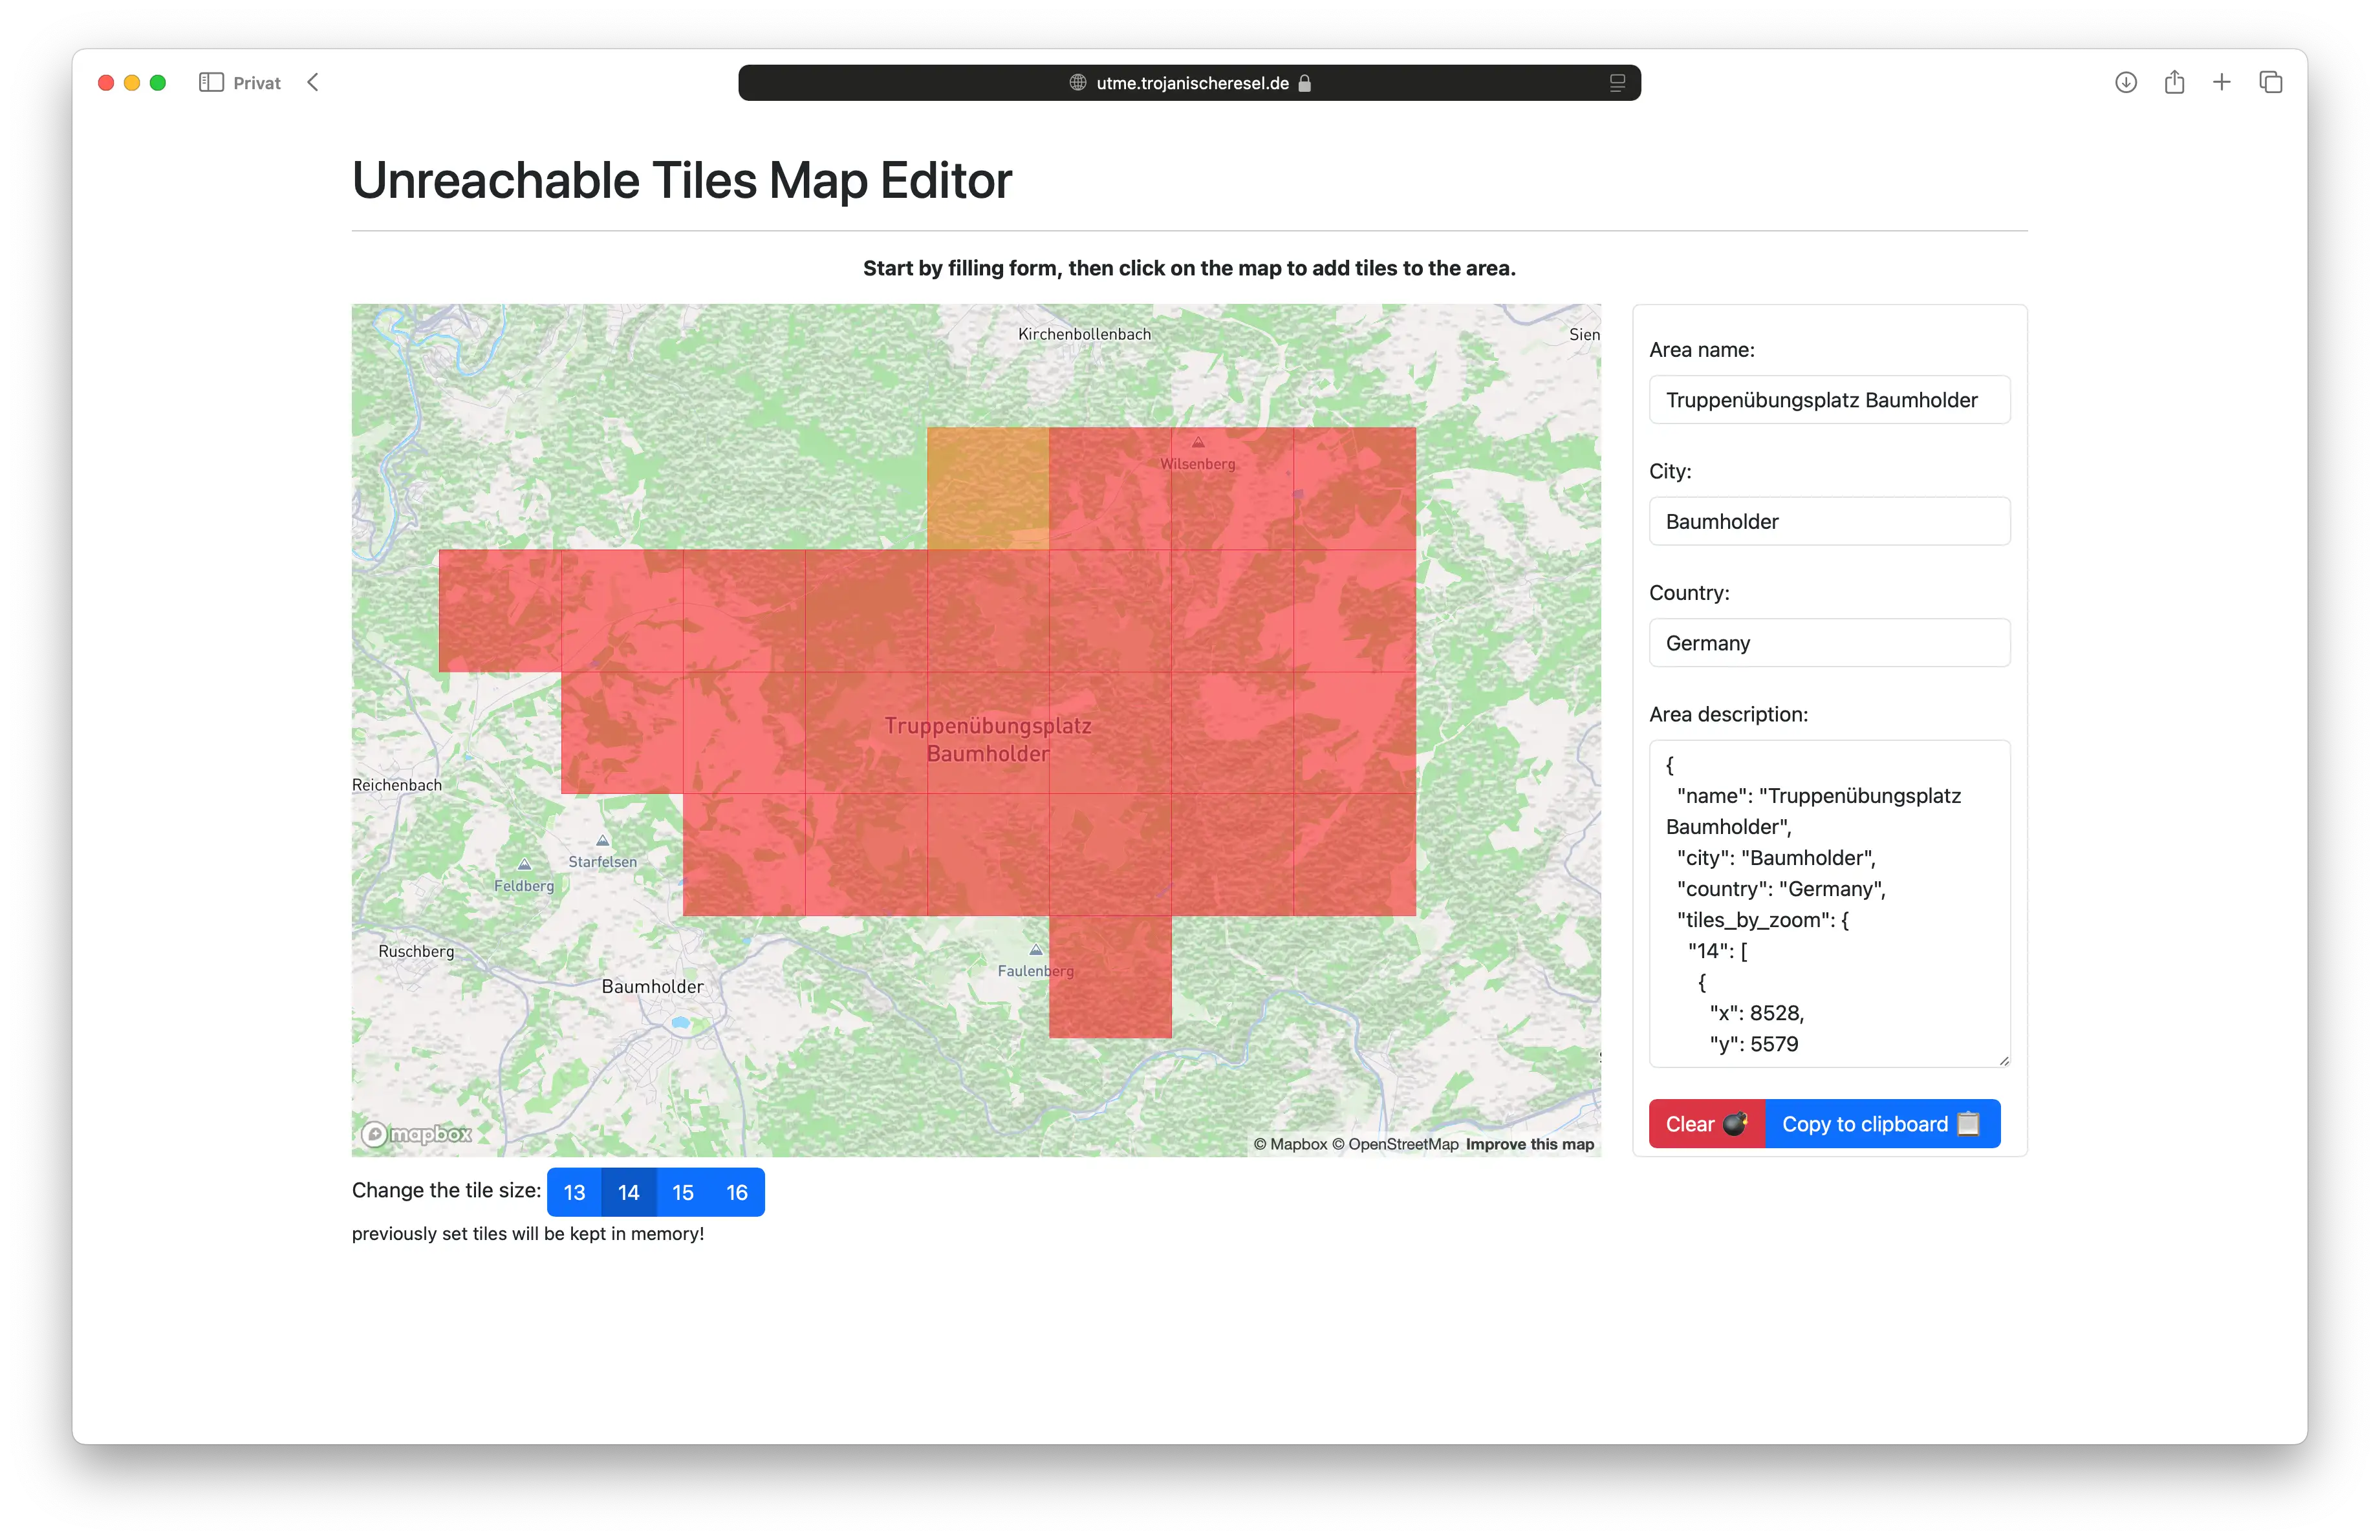Select tile size 13
The height and width of the screenshot is (1540, 2380).
574,1192
